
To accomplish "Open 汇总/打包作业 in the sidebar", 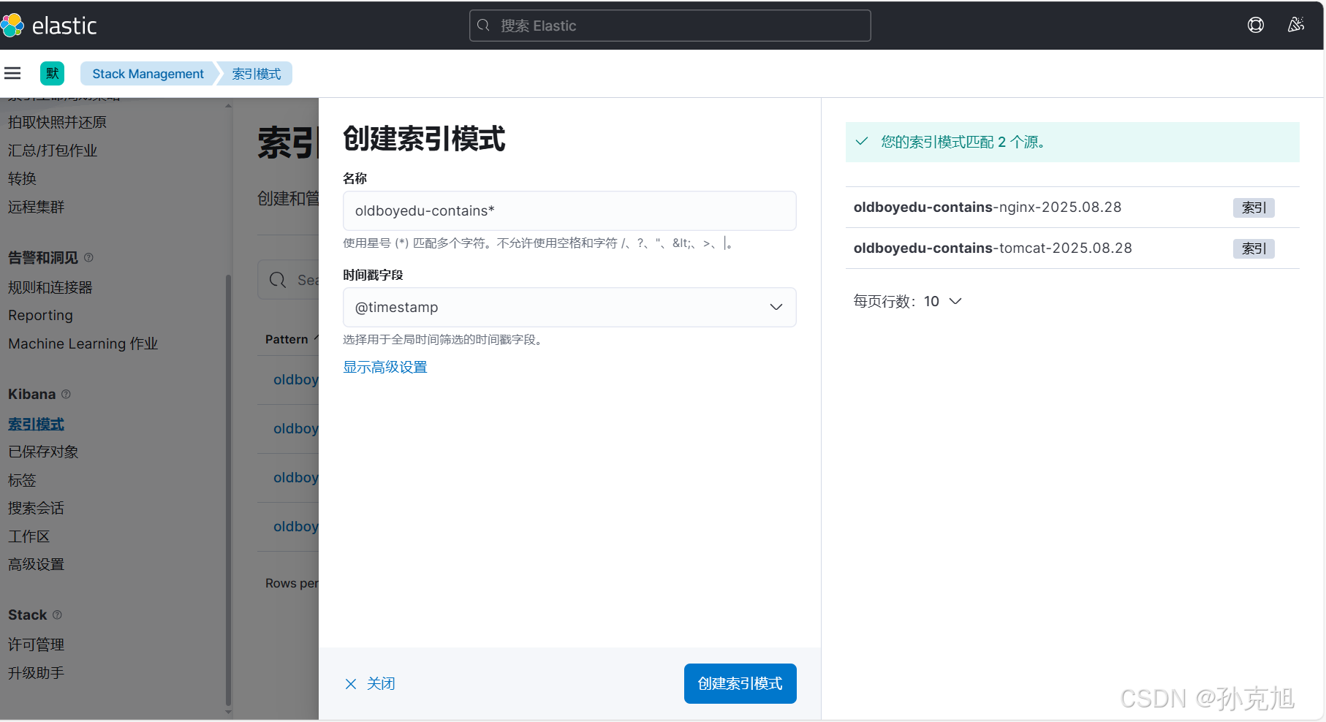I will pos(53,151).
